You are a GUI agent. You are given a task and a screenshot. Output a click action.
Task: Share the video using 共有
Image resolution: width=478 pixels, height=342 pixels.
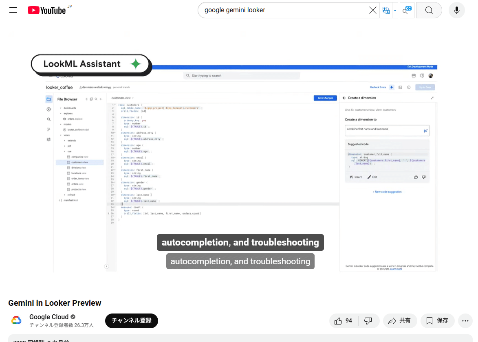[399, 321]
